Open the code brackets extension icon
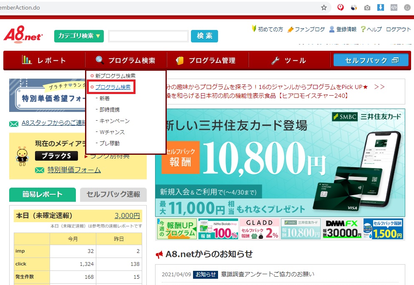Viewport: 414px width, 285px height. pyautogui.click(x=394, y=7)
